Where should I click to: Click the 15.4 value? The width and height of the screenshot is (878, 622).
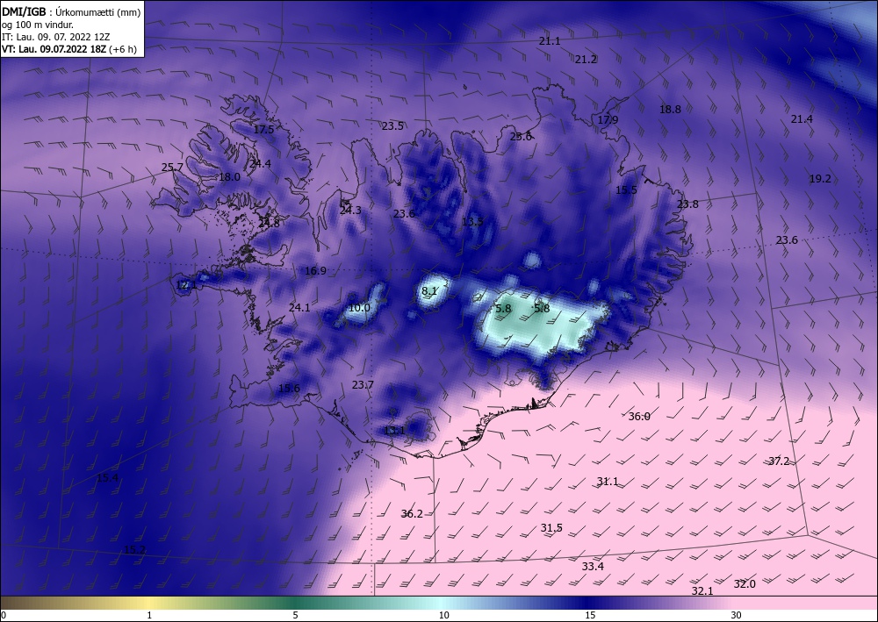click(x=107, y=478)
